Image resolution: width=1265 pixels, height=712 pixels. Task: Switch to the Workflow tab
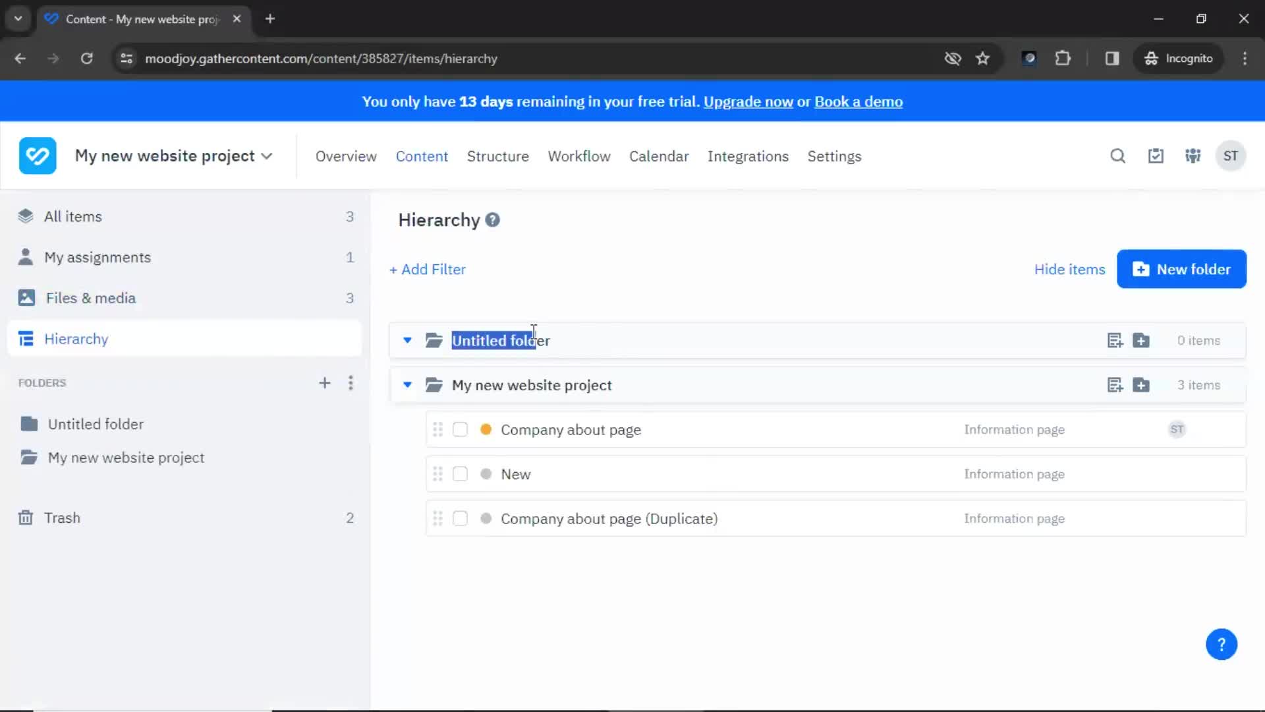(x=578, y=156)
